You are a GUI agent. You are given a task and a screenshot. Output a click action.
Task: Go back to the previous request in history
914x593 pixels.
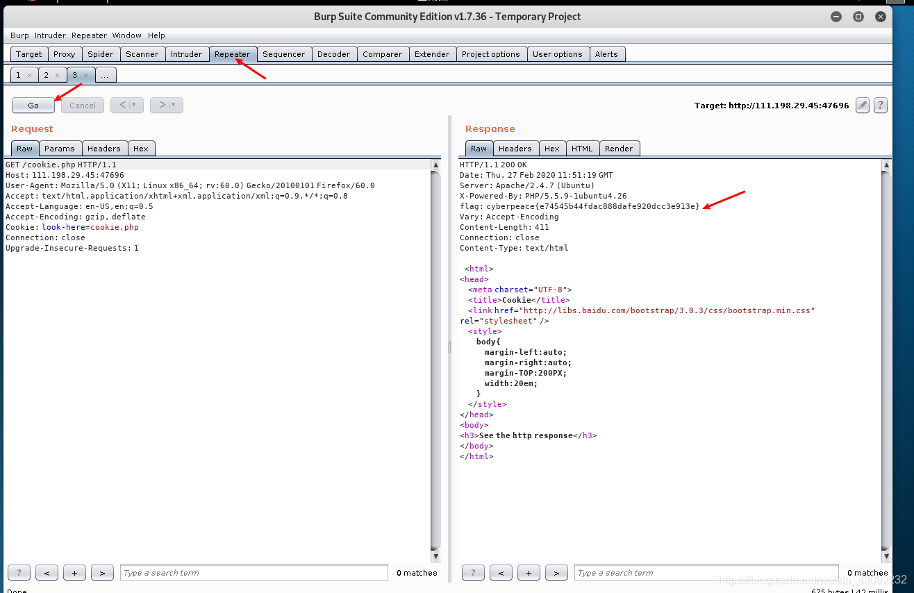(x=122, y=106)
